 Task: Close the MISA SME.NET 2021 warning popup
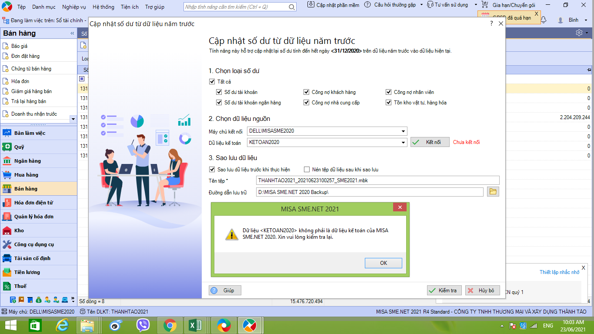[399, 207]
